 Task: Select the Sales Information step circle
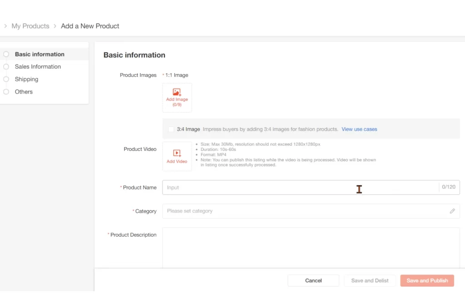point(6,67)
